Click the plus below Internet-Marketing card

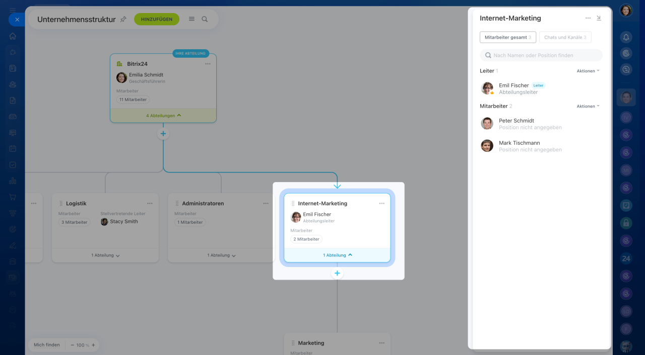click(337, 274)
